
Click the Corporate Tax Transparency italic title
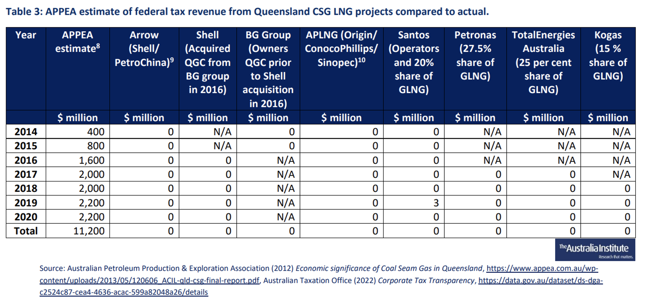pos(426,280)
